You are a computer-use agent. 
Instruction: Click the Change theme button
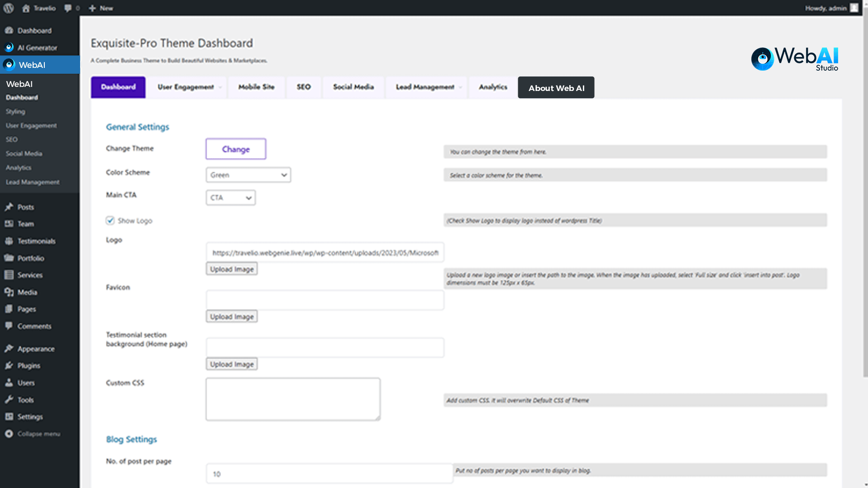pyautogui.click(x=236, y=149)
